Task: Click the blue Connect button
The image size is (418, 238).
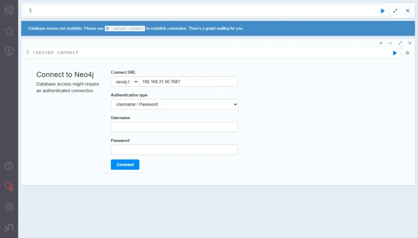Action: point(125,164)
